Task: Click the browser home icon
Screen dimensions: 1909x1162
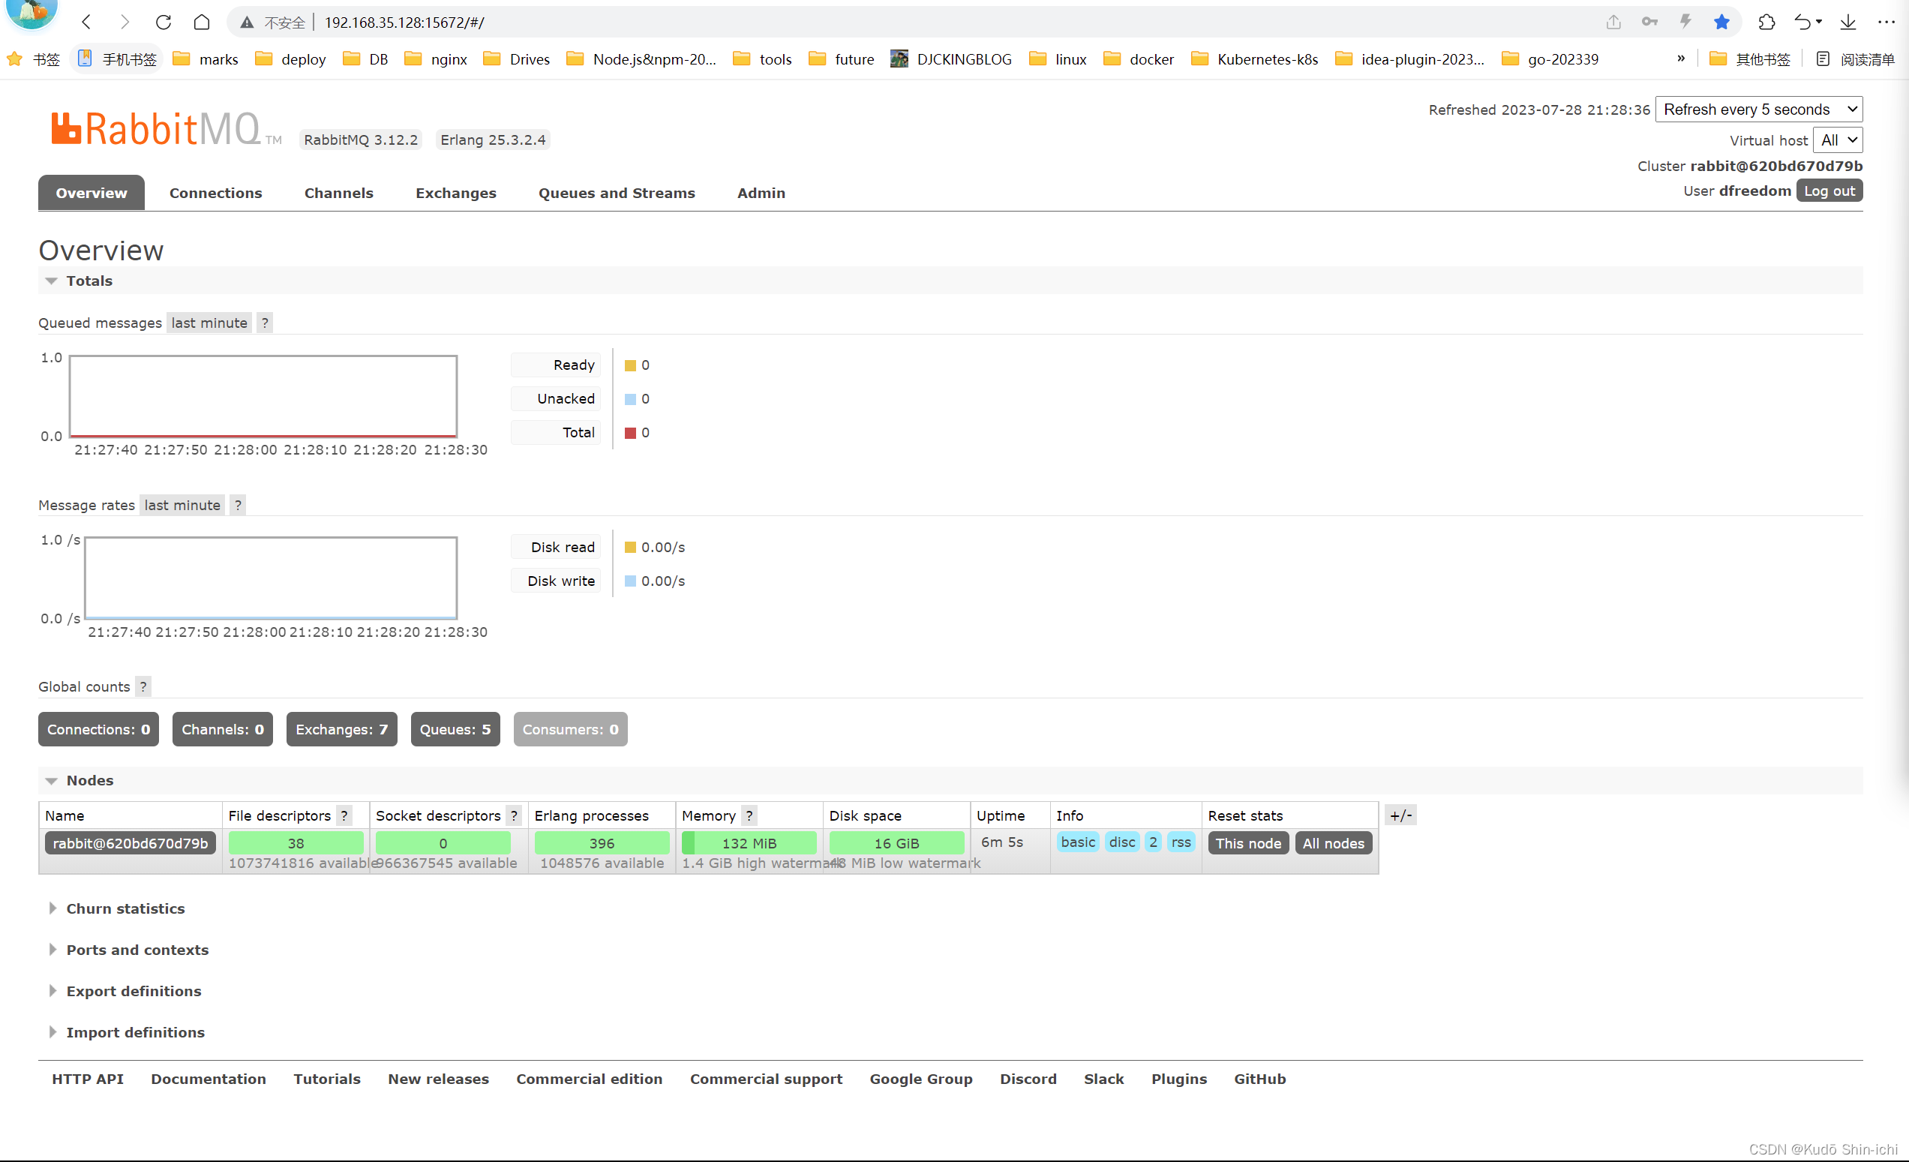Action: pos(202,22)
